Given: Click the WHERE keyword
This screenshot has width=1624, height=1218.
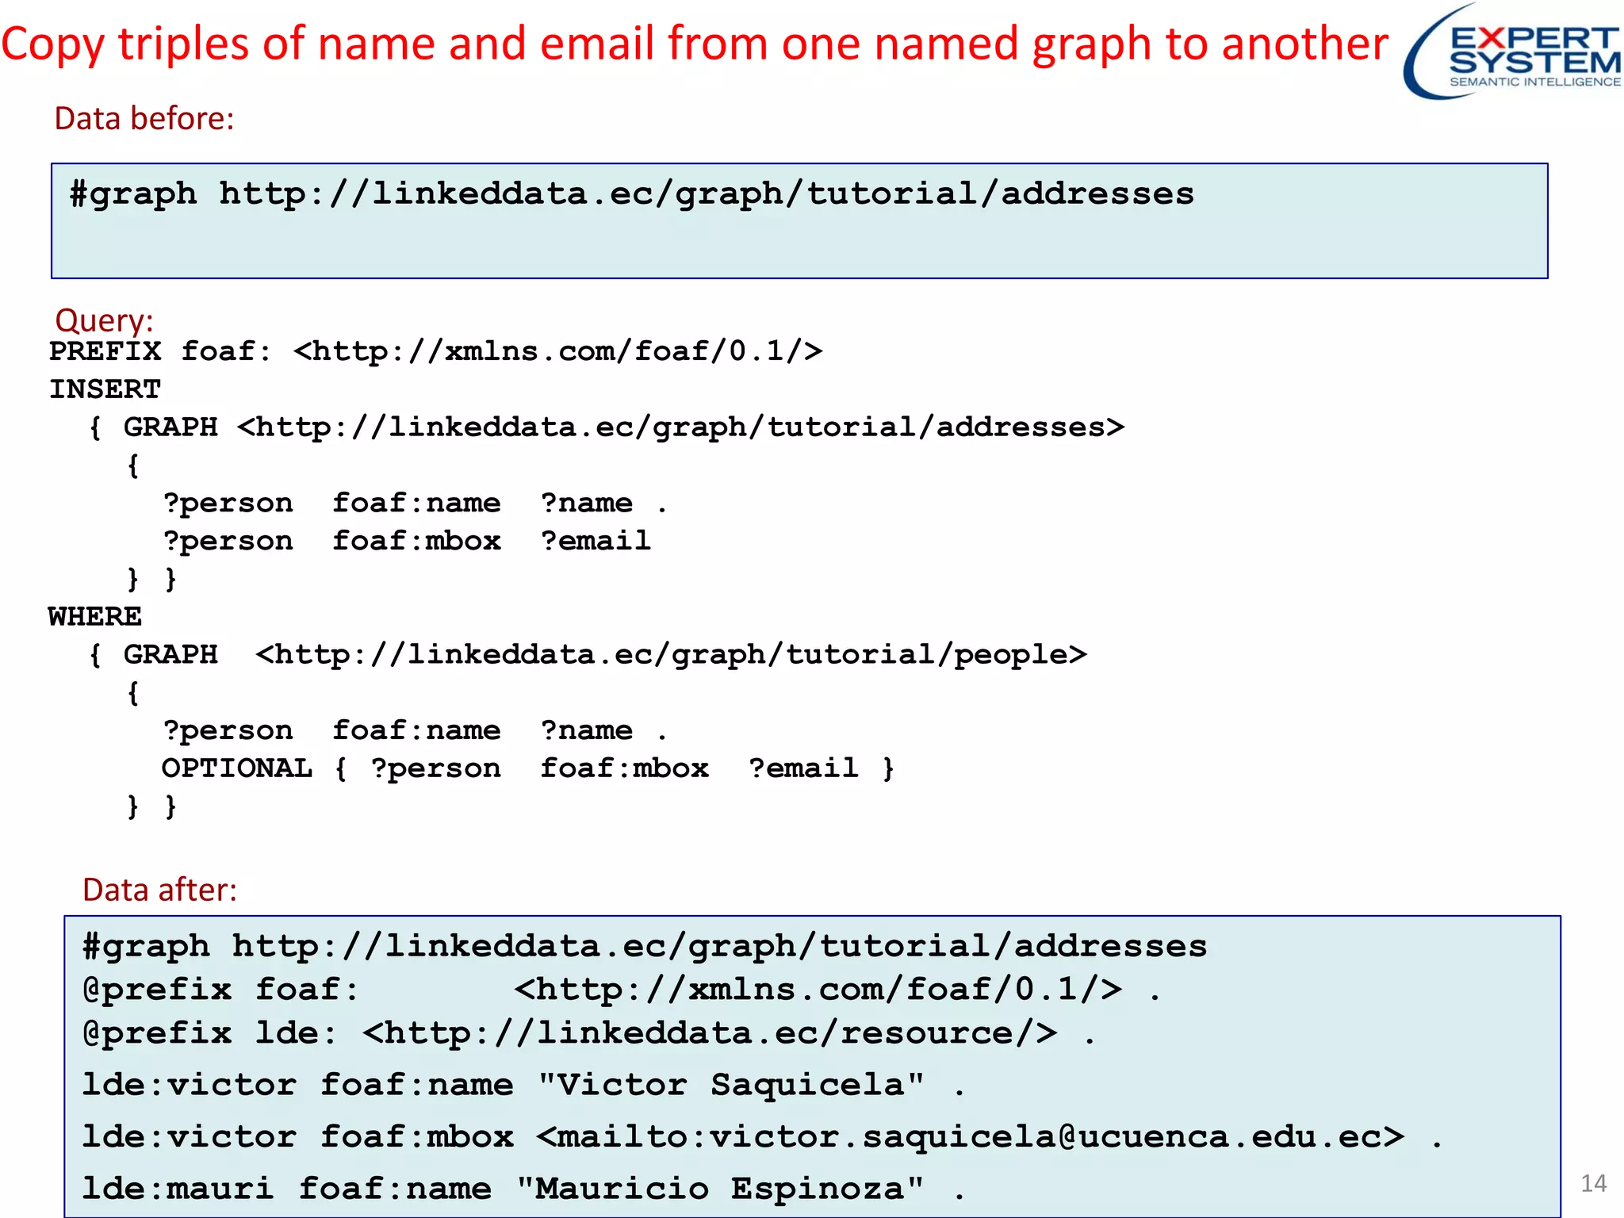Looking at the screenshot, I should coord(95,617).
